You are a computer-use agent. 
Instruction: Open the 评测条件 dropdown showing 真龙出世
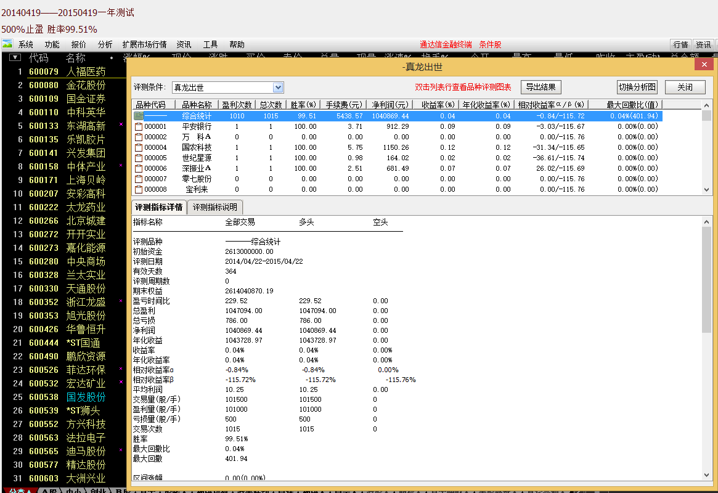pos(278,88)
